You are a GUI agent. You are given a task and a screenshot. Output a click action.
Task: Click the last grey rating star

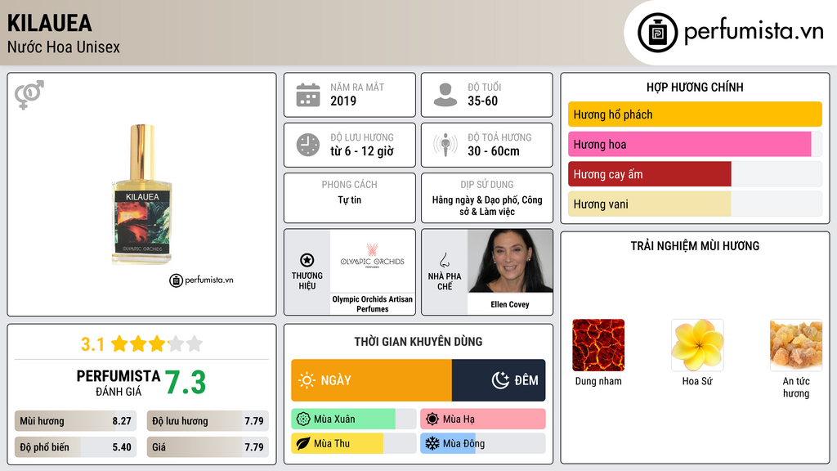[x=195, y=343]
